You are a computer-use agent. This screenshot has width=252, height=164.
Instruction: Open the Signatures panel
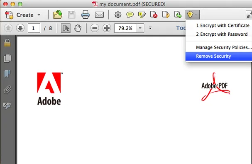[7, 105]
